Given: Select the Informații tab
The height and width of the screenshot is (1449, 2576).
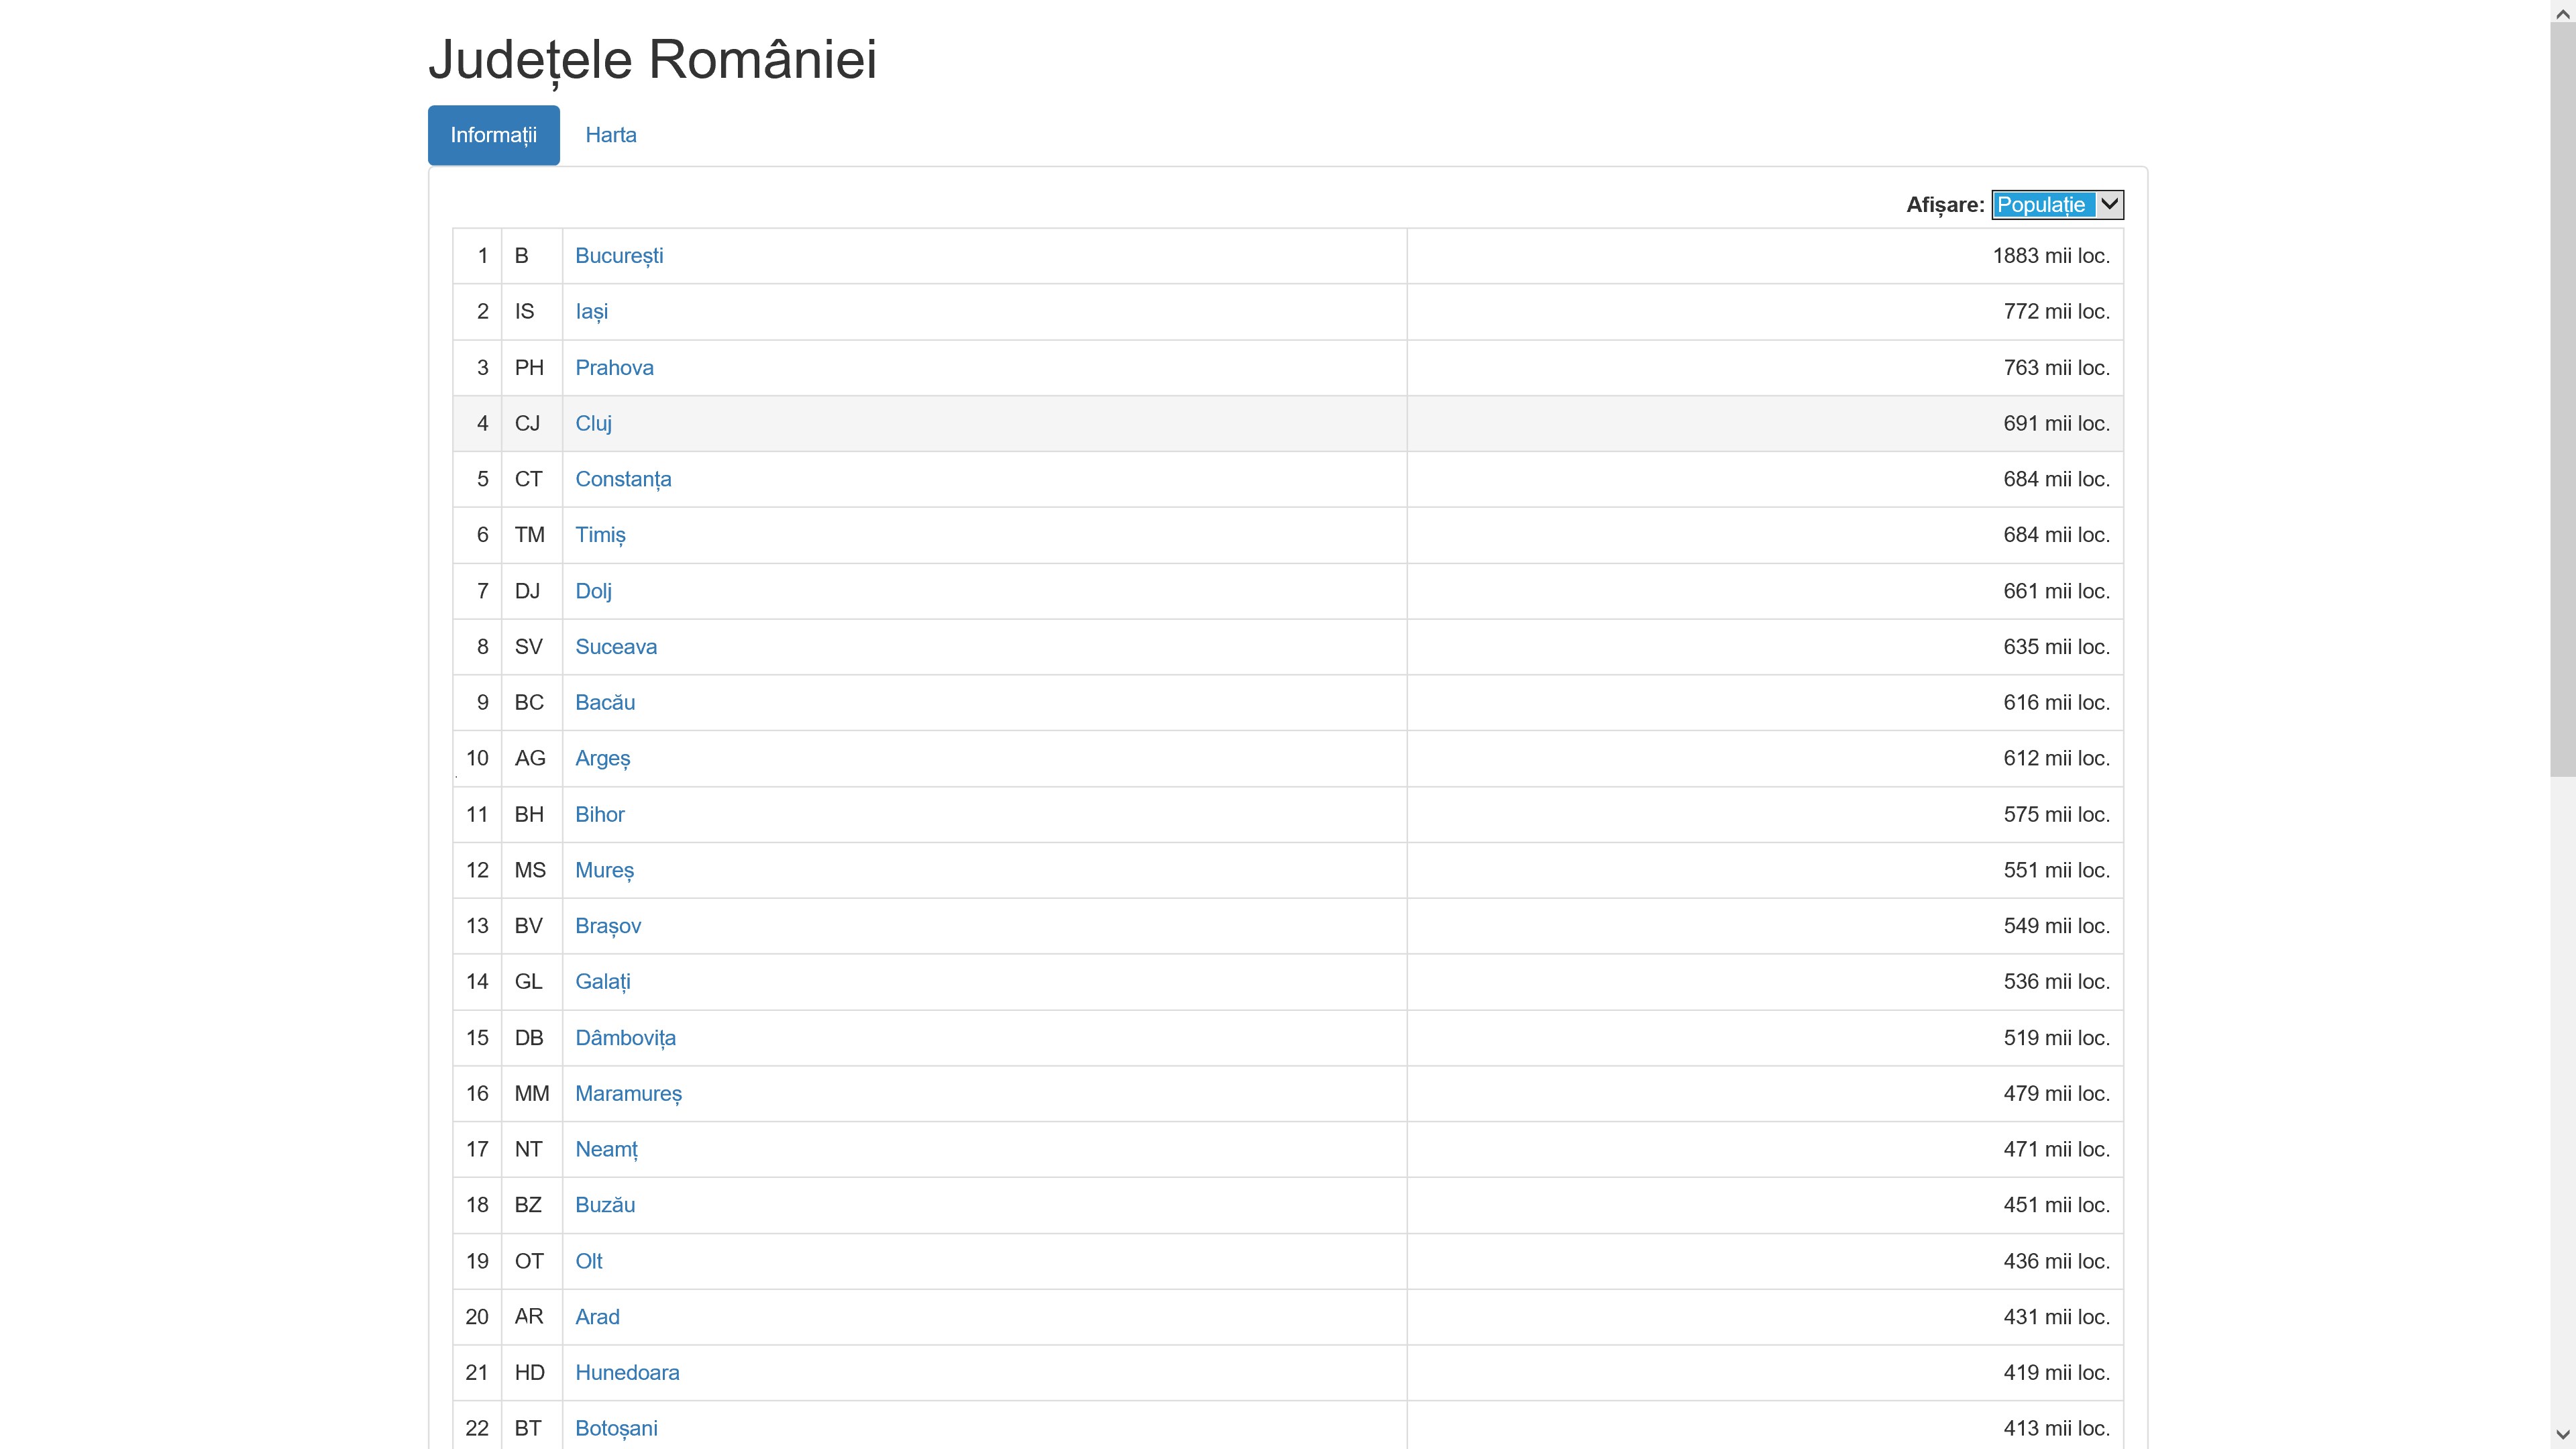Looking at the screenshot, I should pyautogui.click(x=493, y=135).
